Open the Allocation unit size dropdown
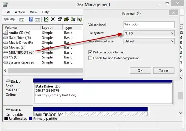 tap(149, 41)
